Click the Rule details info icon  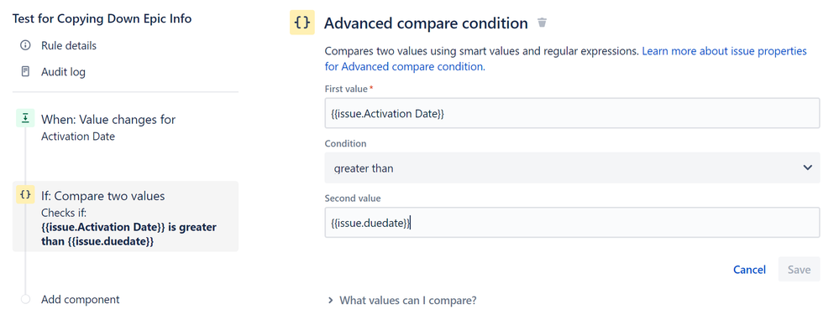pyautogui.click(x=25, y=45)
